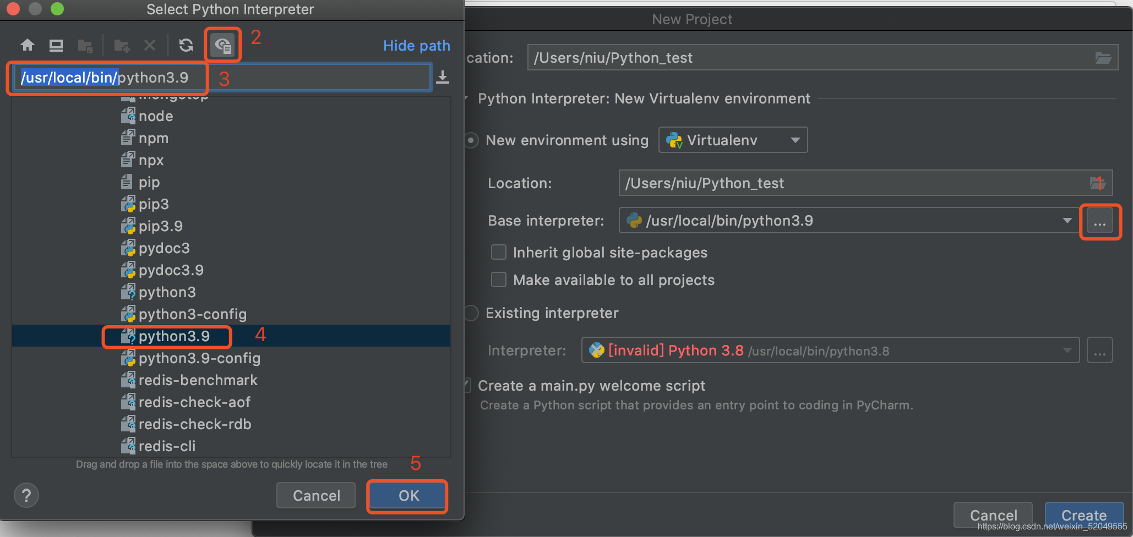Create new folder toolbar icon
The width and height of the screenshot is (1133, 537).
tap(122, 46)
